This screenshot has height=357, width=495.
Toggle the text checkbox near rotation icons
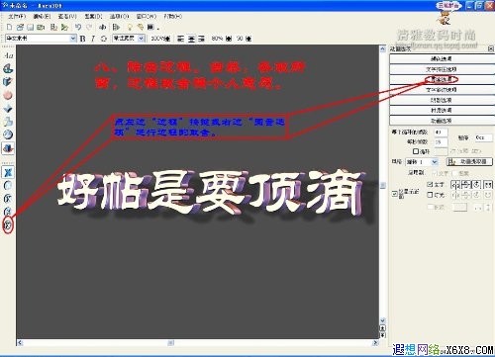[x=430, y=184]
